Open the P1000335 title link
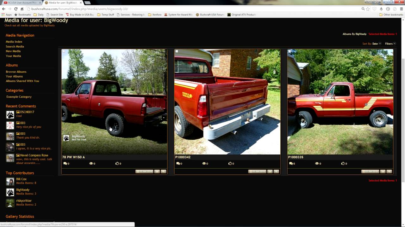 (x=296, y=157)
